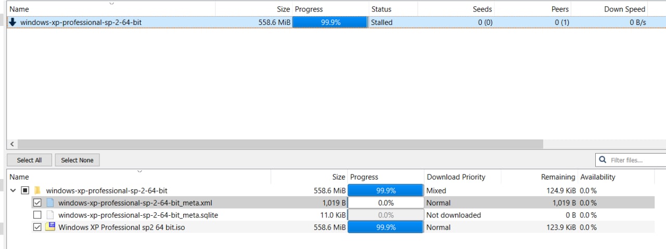The width and height of the screenshot is (666, 249).
Task: Uncheck the Windows XP ISO file checkbox
Action: [x=37, y=227]
